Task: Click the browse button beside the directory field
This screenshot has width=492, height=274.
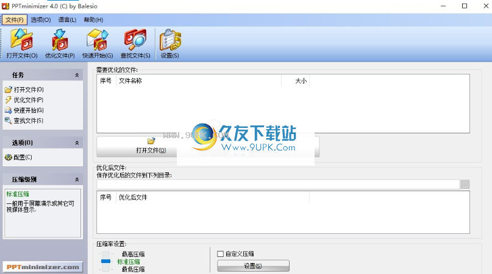Action: tap(465, 184)
